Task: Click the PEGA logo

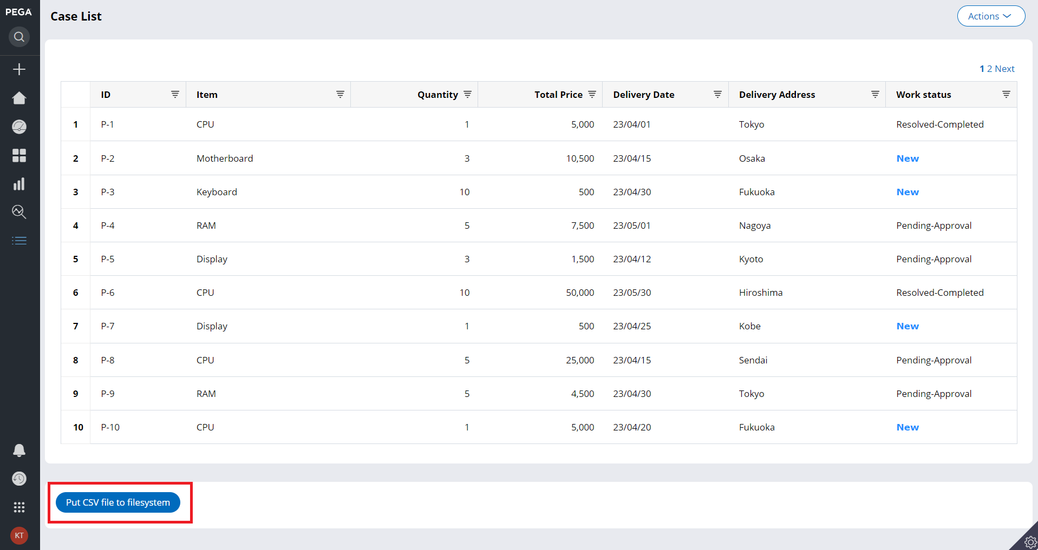Action: pos(19,12)
